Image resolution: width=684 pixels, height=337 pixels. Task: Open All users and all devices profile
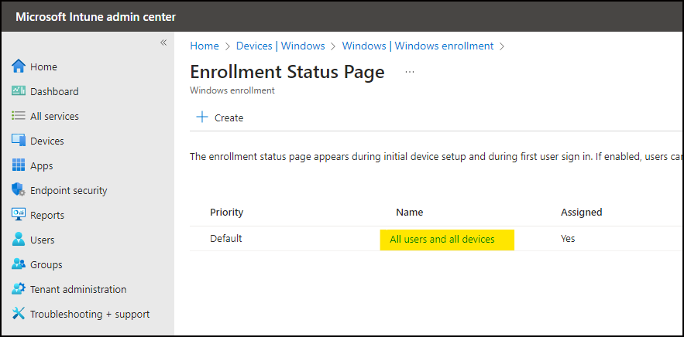442,239
